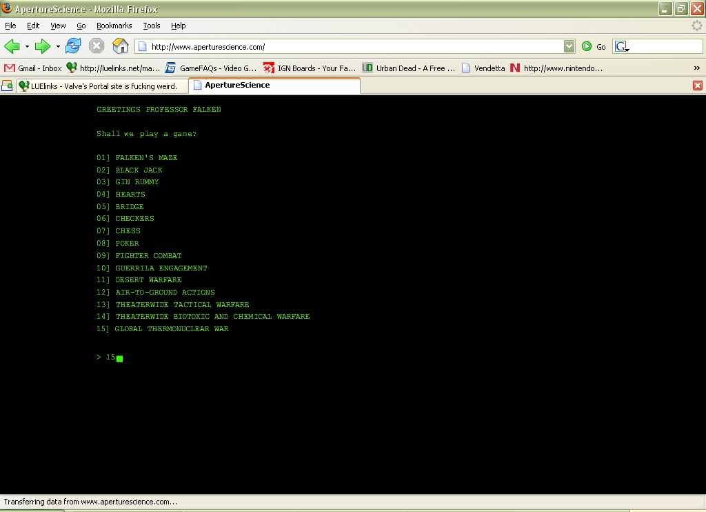Screen dimensions: 706x512
Task: Open the Bookmarks menu
Action: click(114, 26)
